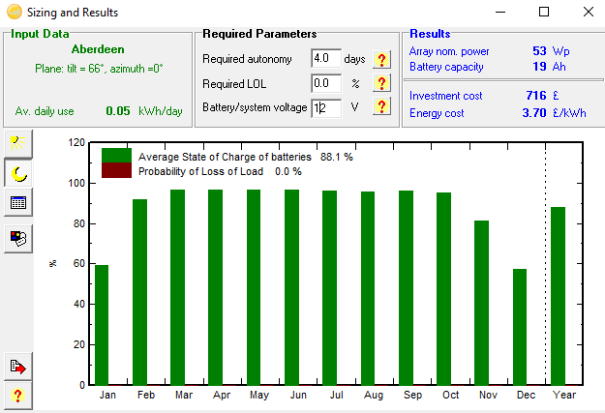Open help for Required LOL

click(381, 83)
